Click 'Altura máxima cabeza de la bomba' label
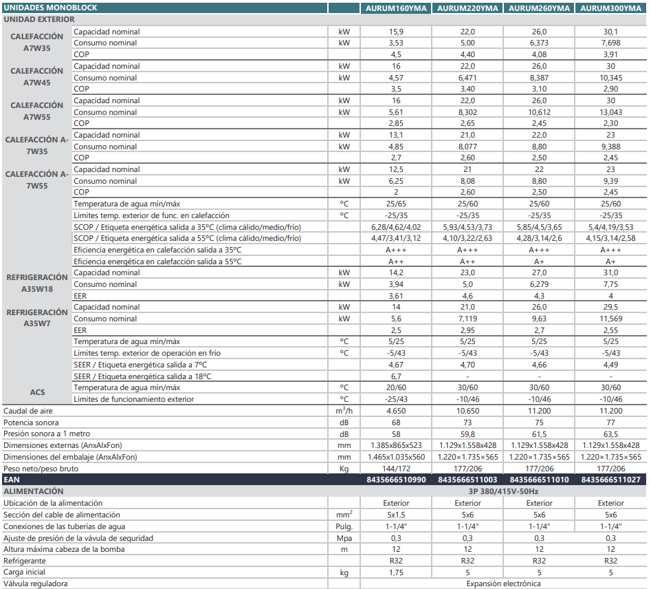Viewport: 651px width, 589px height. (64, 550)
